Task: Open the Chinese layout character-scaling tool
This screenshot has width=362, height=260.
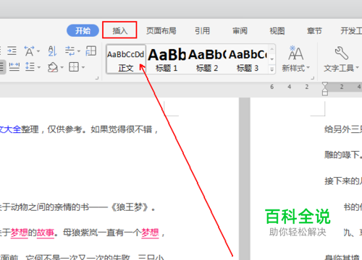Action: (x=29, y=51)
